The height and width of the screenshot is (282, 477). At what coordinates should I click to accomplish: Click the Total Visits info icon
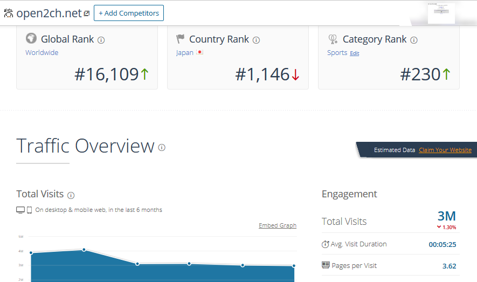[71, 195]
